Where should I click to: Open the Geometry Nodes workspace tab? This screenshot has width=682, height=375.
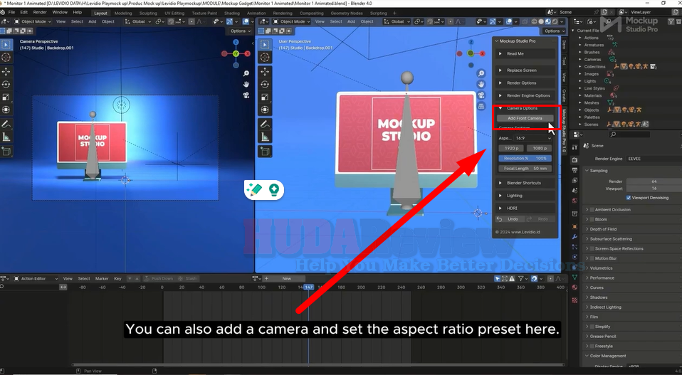tap(346, 13)
